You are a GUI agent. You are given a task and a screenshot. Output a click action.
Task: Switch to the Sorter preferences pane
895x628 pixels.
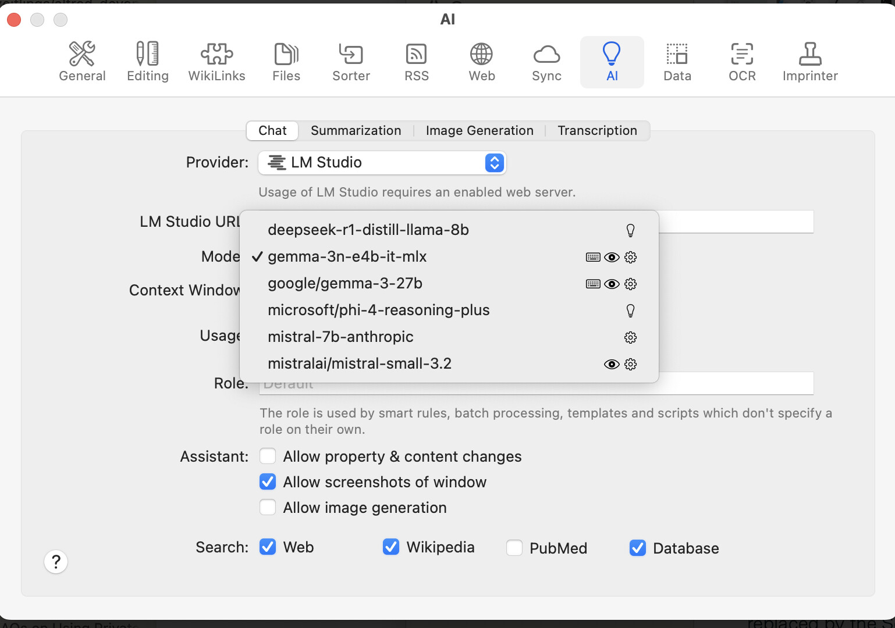pos(351,62)
